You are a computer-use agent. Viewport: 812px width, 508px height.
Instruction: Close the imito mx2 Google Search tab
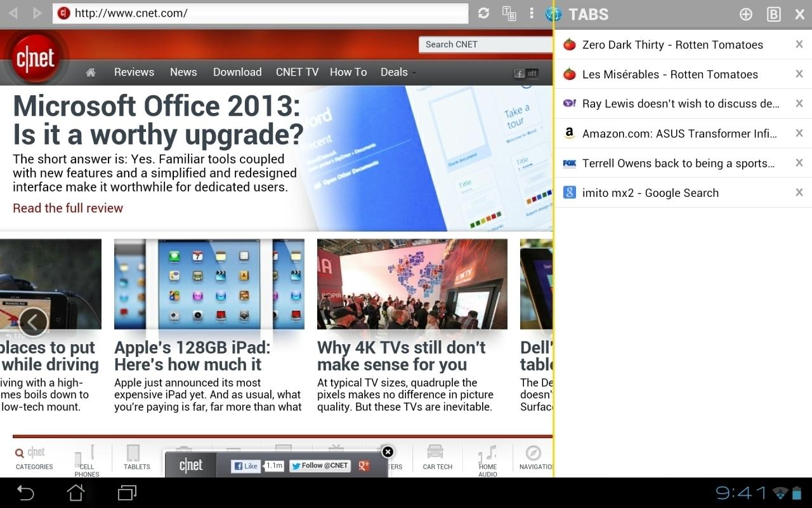(x=799, y=192)
